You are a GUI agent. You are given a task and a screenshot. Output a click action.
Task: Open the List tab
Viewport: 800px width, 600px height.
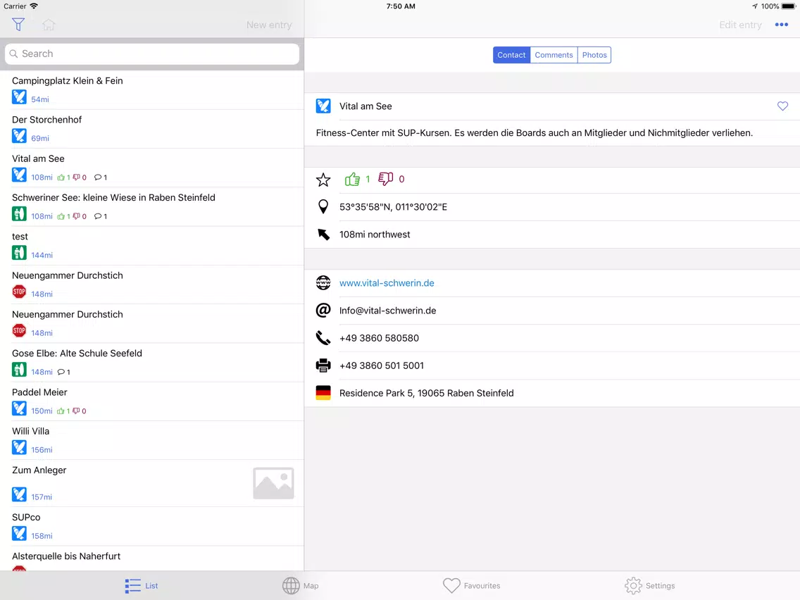[142, 586]
